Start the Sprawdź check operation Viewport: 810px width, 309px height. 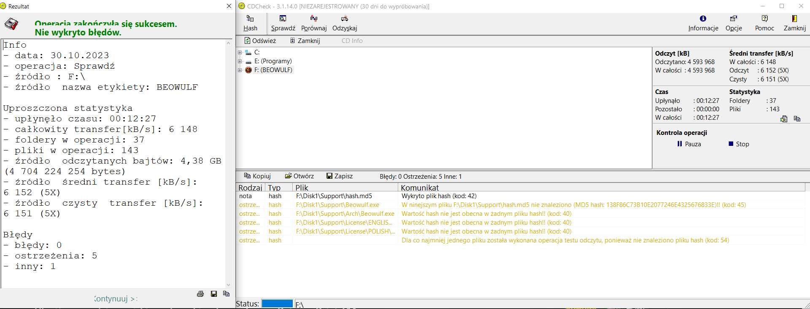coord(283,23)
